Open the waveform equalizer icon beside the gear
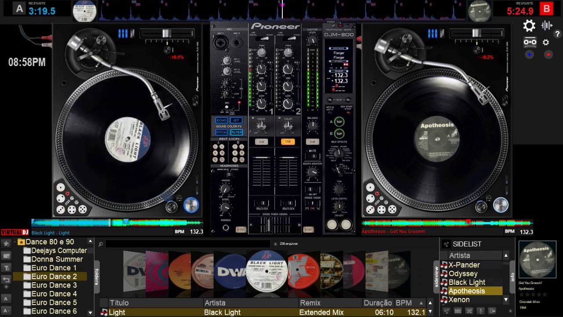This screenshot has width=563, height=317. [x=547, y=26]
